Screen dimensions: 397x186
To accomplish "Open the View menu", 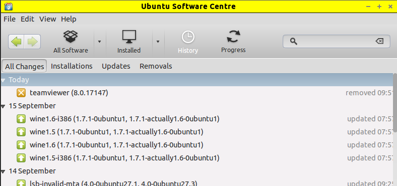I will point(47,19).
